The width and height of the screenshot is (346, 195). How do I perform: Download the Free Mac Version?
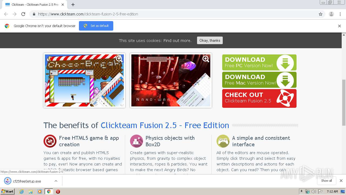[259, 80]
